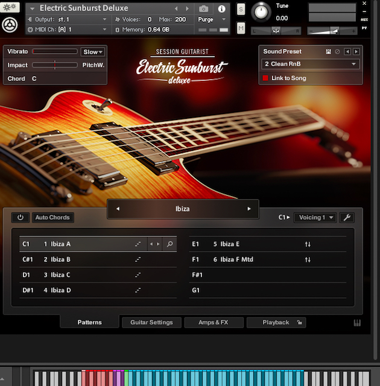Take snapshot with camera icon
The image size is (380, 386).
(203, 9)
